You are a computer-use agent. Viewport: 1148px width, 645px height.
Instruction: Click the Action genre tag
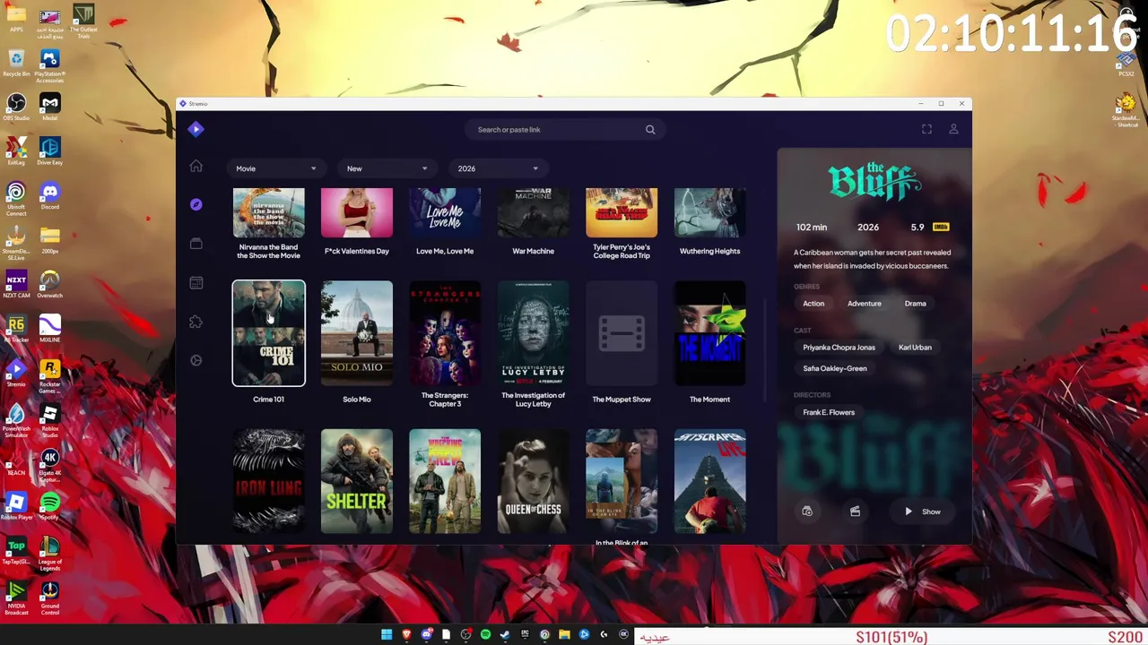pos(813,304)
